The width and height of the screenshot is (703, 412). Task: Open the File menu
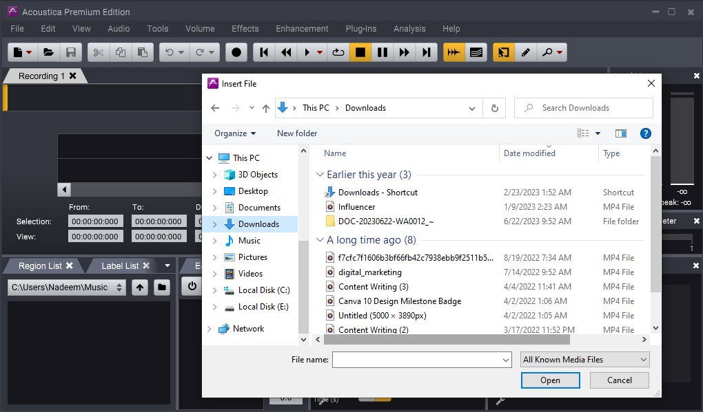17,29
